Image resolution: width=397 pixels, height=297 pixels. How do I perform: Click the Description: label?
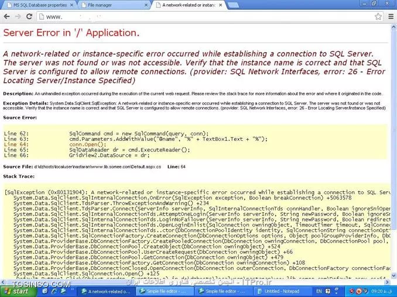18,94
